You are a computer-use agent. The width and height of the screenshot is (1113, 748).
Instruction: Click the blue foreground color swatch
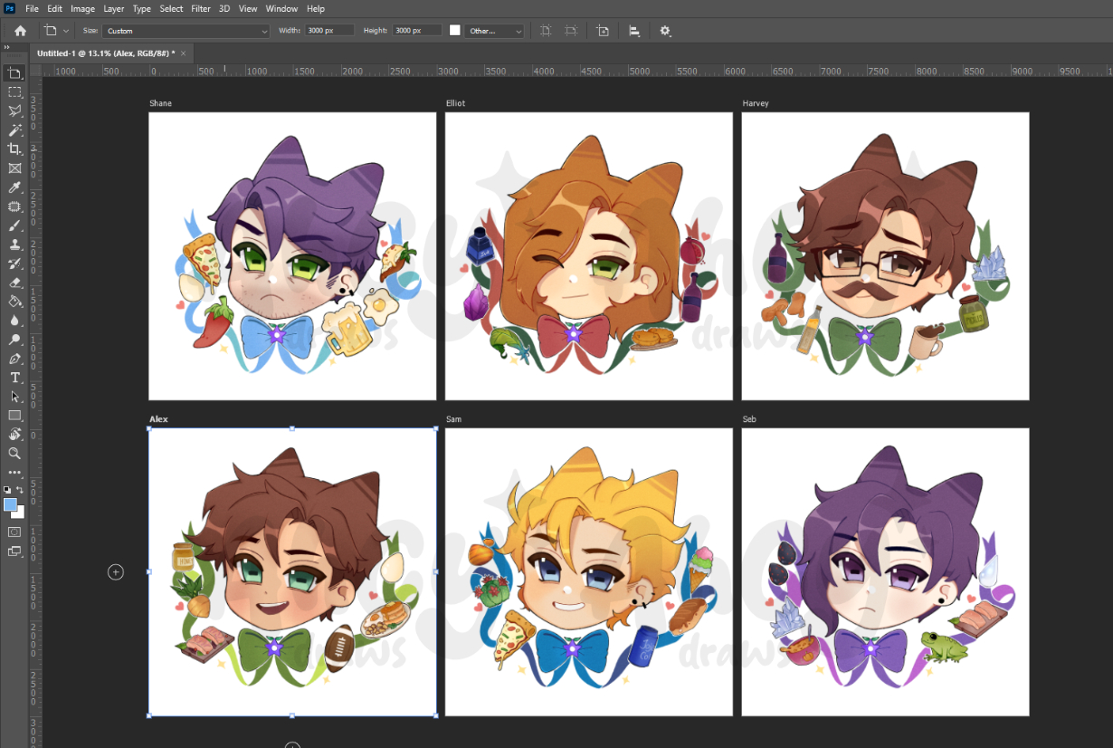[10, 504]
